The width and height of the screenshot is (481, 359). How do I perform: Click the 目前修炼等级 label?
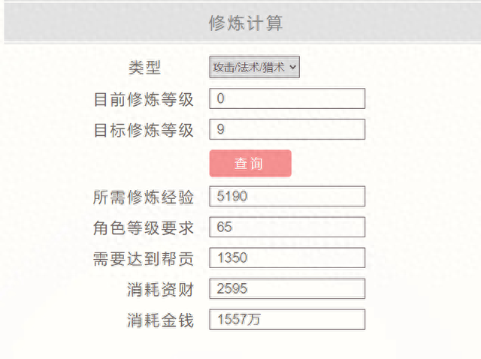click(x=144, y=100)
